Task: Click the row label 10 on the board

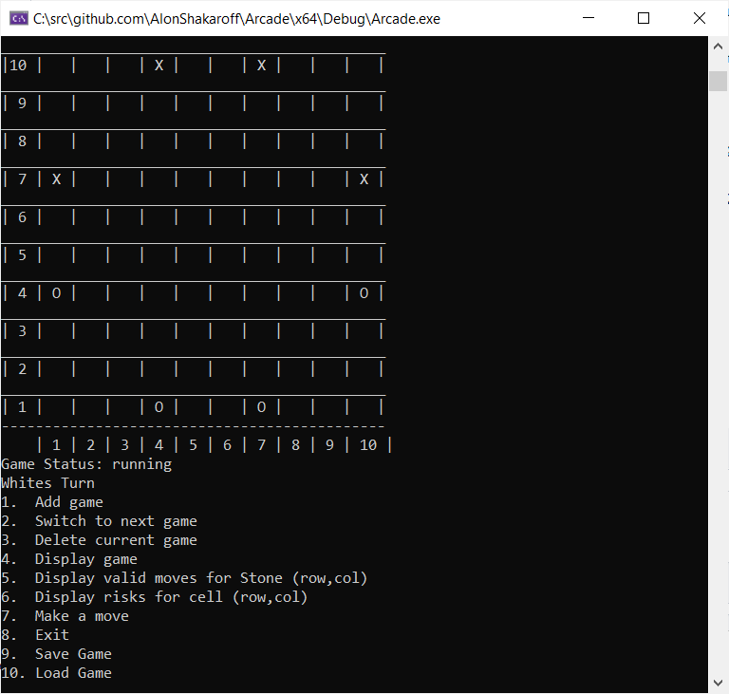Action: click(x=18, y=66)
